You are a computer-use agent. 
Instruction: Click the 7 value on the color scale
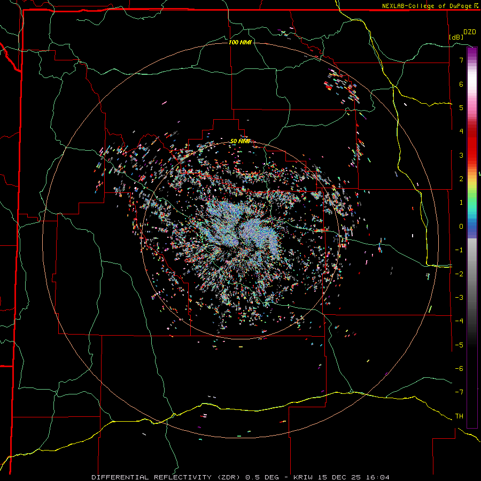tap(461, 60)
